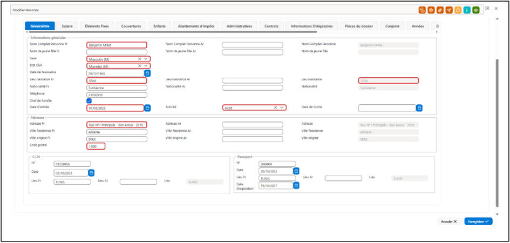
Task: Clear the Activité selection with X
Action: (275, 107)
